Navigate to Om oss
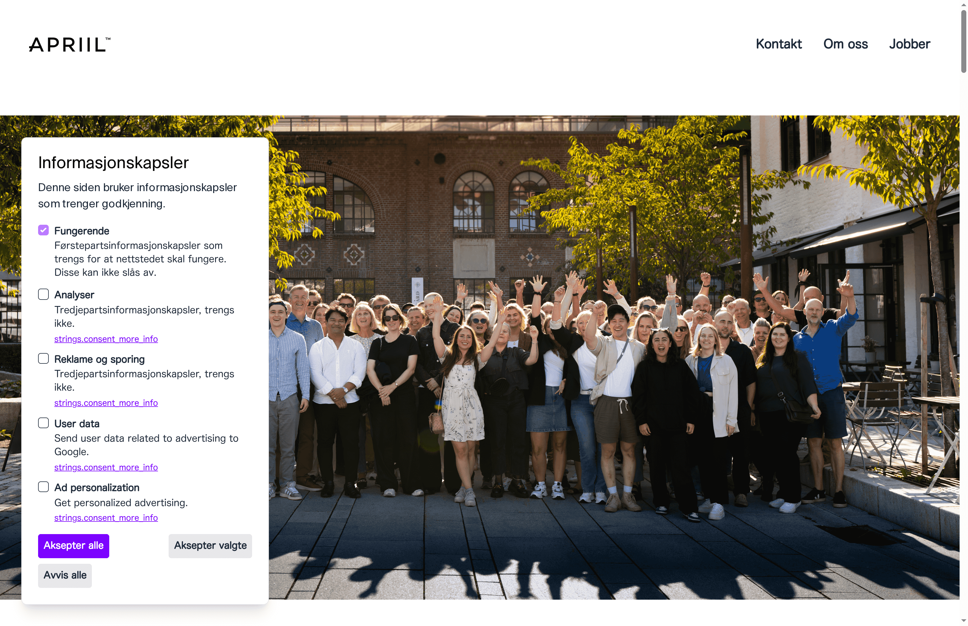This screenshot has width=968, height=626. 845,44
